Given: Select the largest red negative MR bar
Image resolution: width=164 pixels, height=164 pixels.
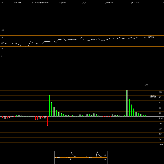Looking at the screenshot, I should pyautogui.click(x=47, y=121).
